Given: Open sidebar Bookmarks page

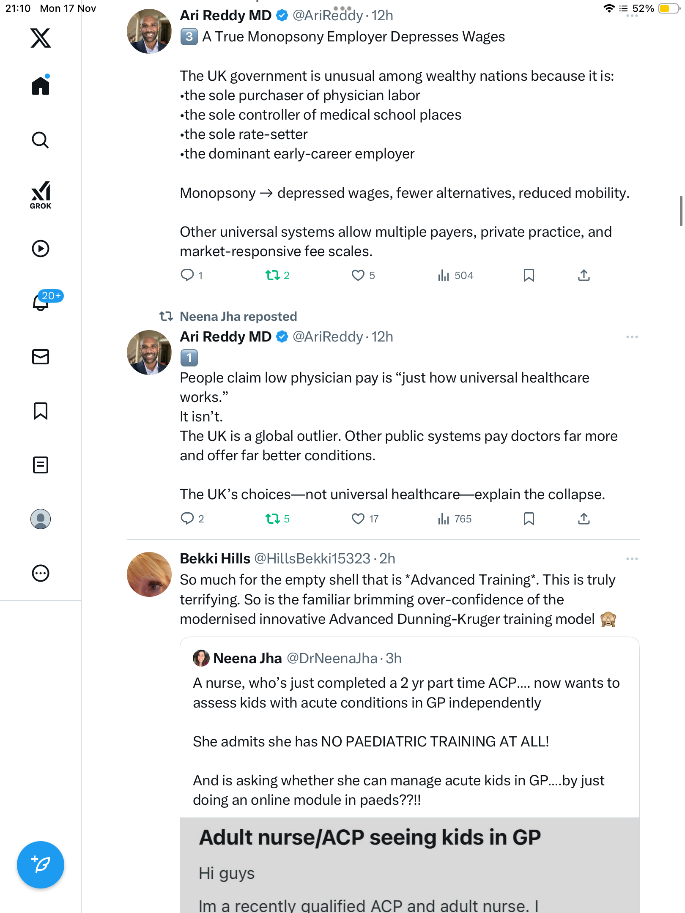Looking at the screenshot, I should click(41, 411).
